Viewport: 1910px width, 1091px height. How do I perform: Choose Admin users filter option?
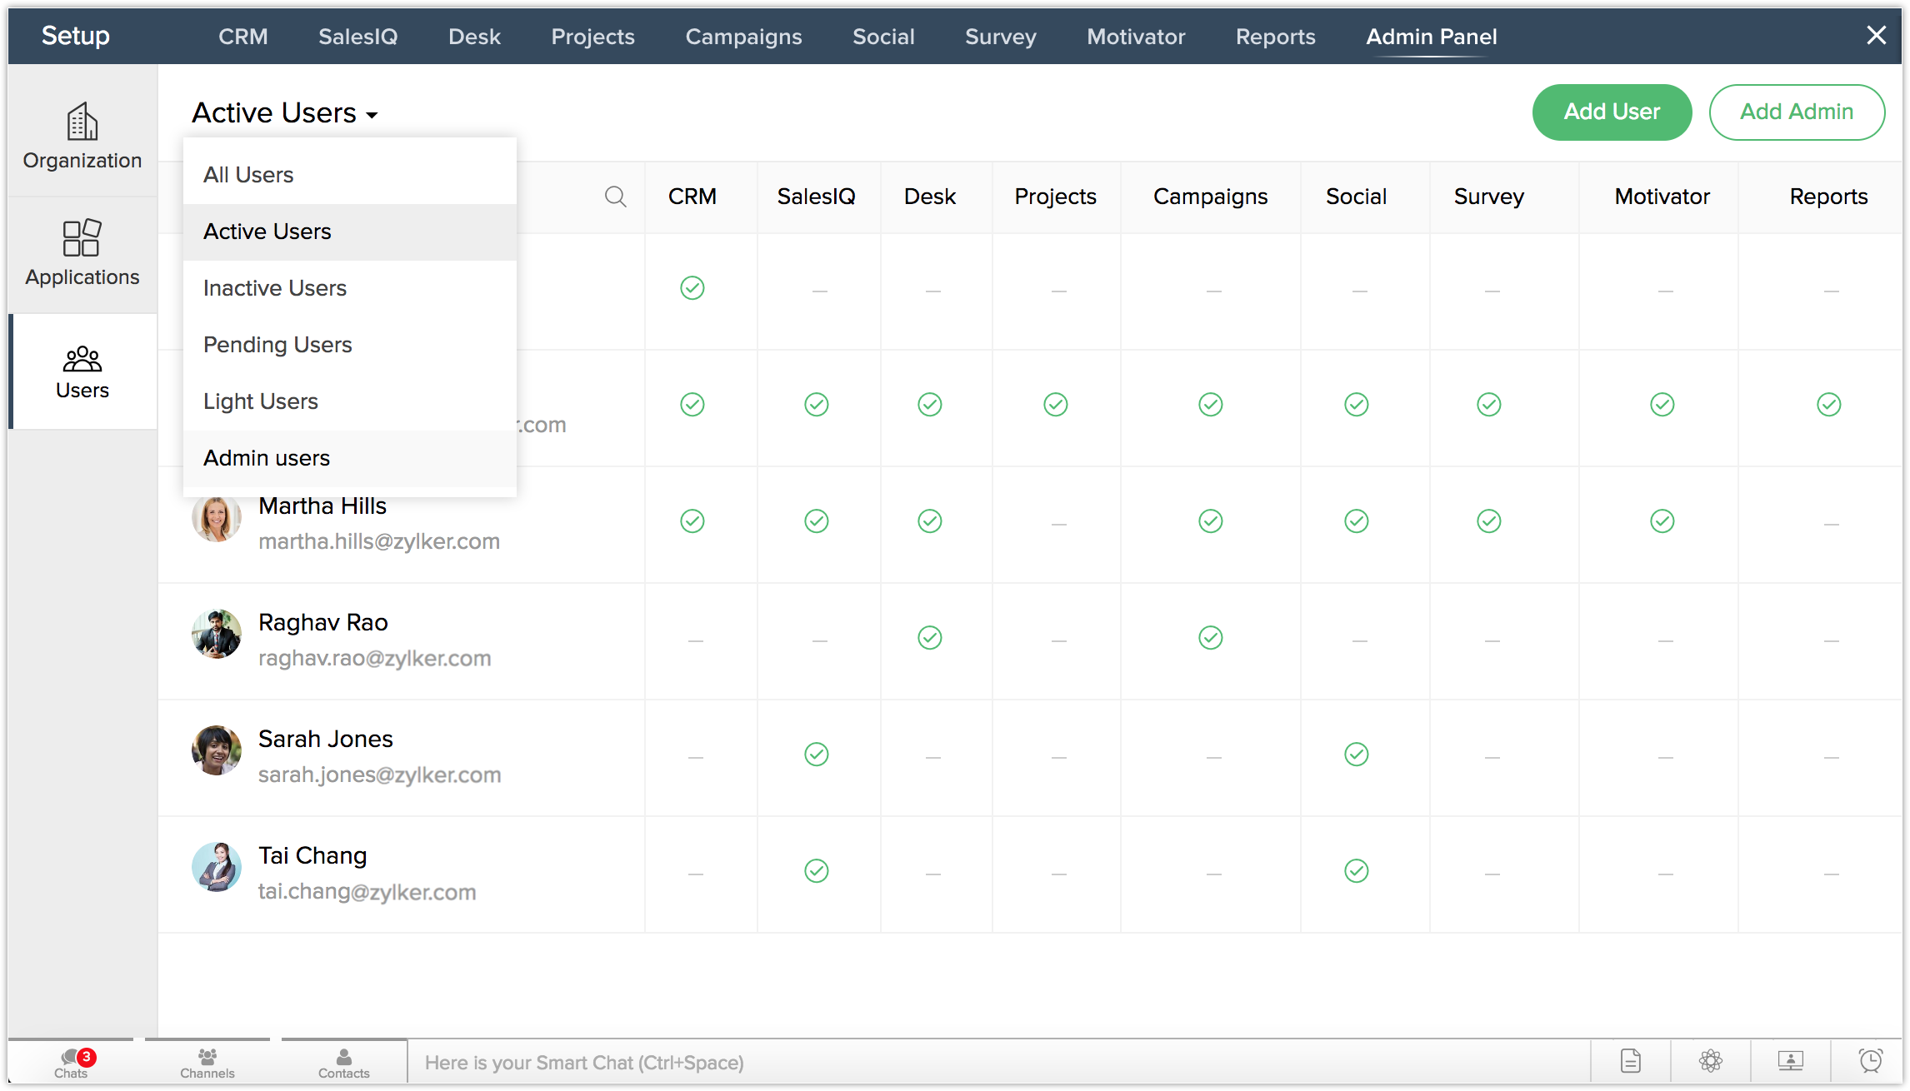tap(266, 458)
